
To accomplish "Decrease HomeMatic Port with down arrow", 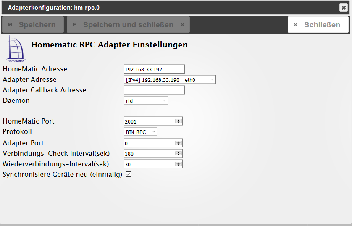I will [179, 123].
